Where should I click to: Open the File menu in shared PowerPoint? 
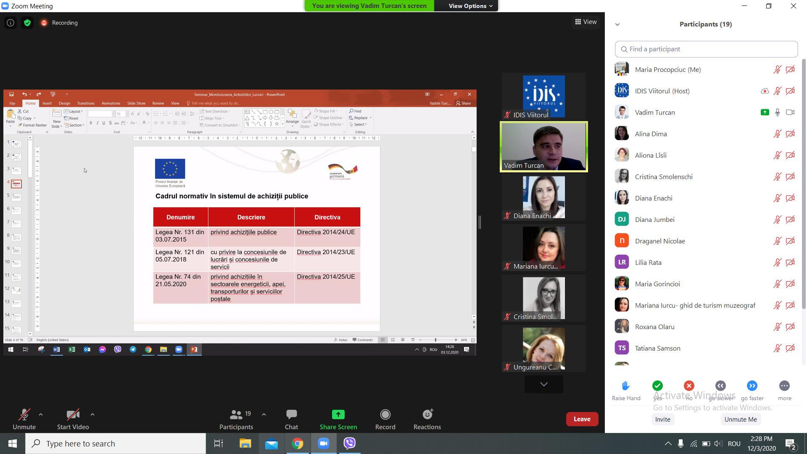click(x=12, y=103)
